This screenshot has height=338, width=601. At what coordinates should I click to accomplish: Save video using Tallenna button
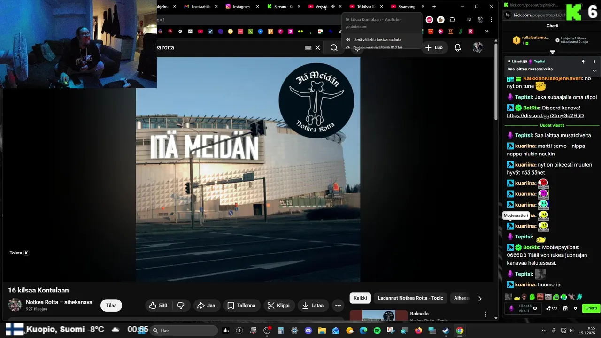pos(241,306)
